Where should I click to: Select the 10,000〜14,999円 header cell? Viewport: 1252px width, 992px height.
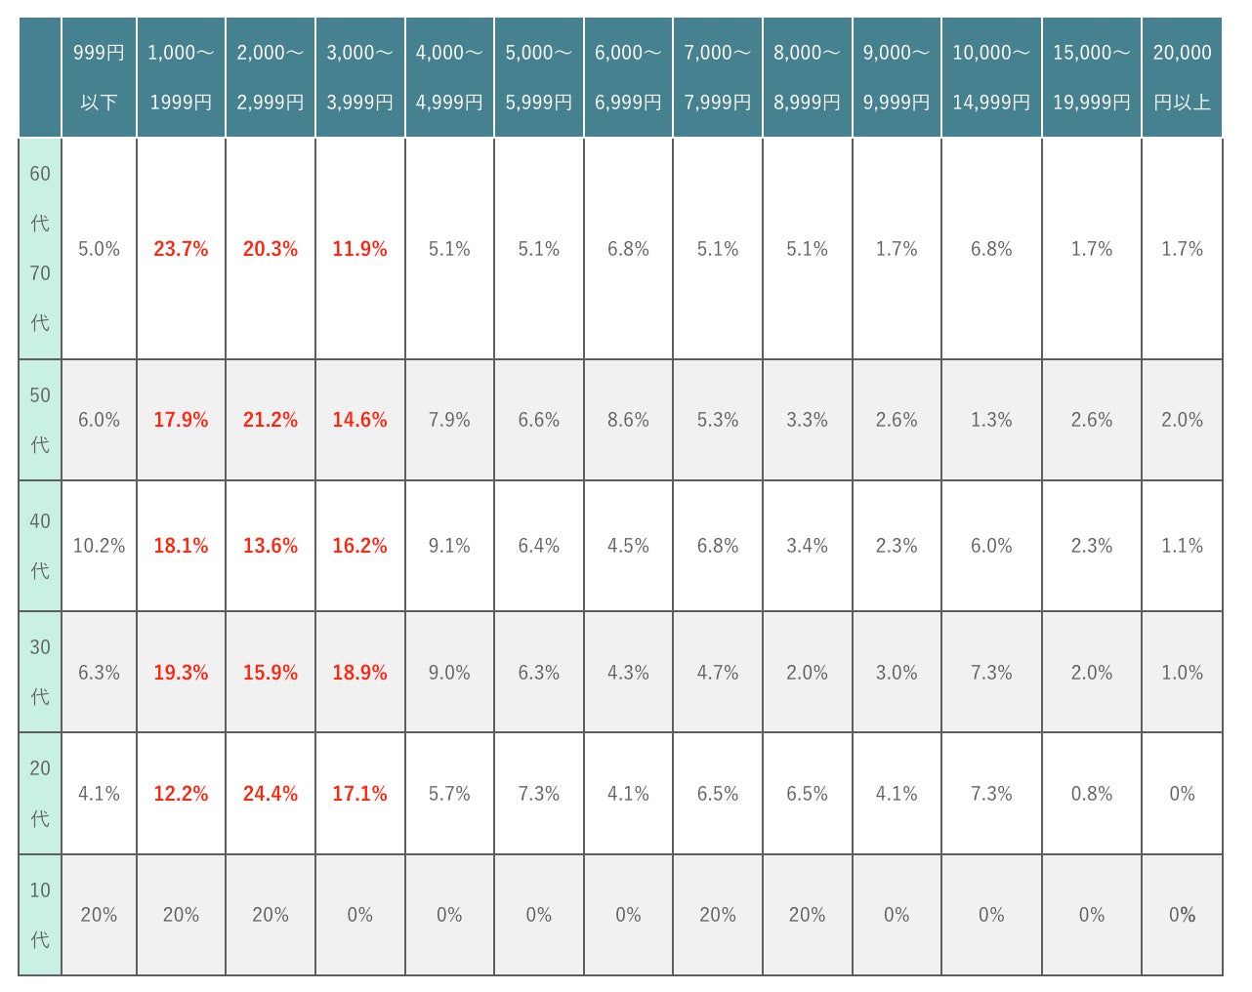click(991, 77)
